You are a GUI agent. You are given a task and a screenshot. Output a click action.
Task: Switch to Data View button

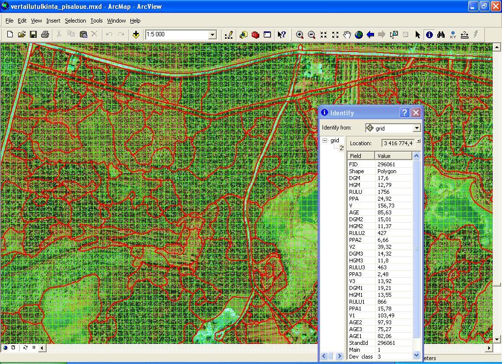click(5, 348)
